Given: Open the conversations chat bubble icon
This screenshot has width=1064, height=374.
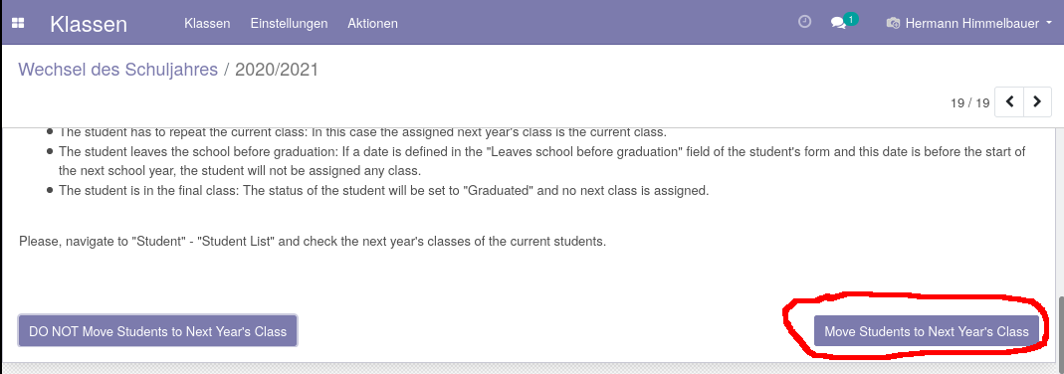Looking at the screenshot, I should point(838,23).
